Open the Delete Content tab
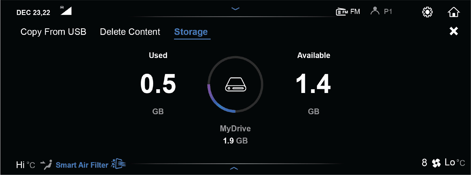This screenshot has width=471, height=175. tap(130, 32)
